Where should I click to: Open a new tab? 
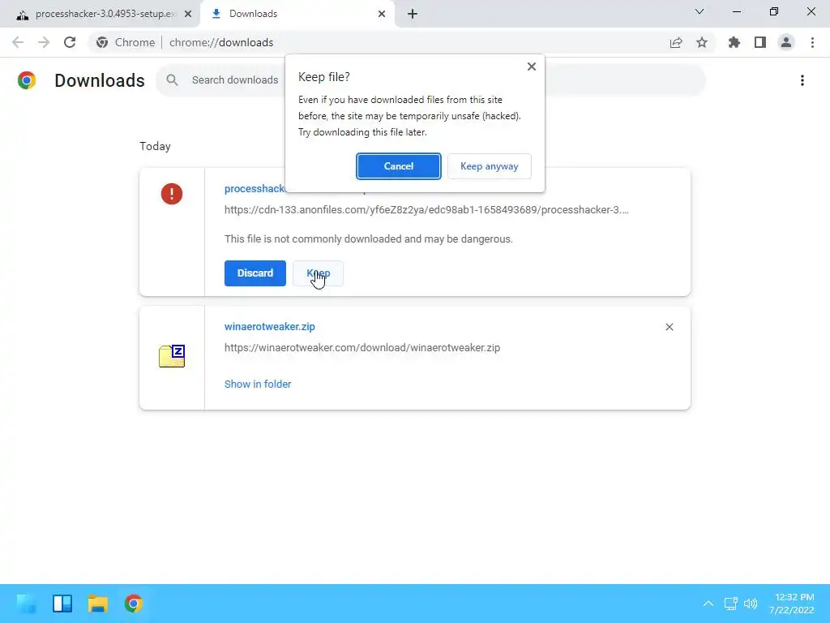413,14
